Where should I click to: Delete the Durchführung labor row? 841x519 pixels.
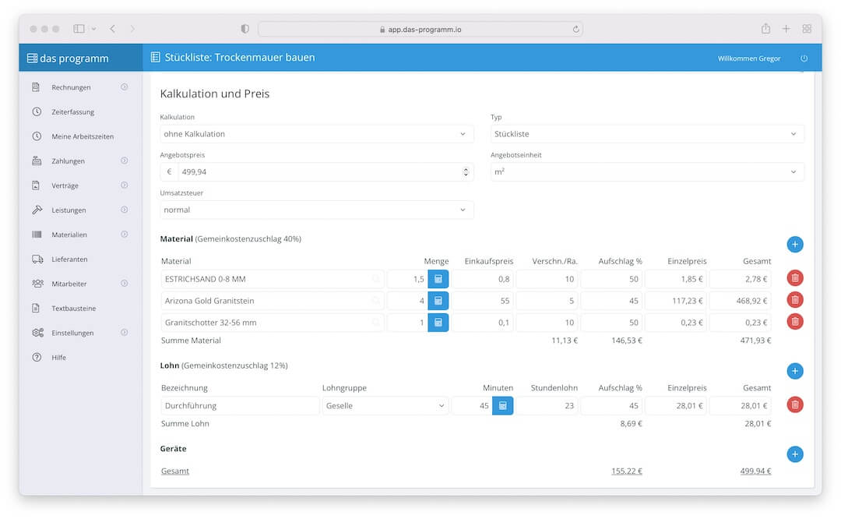(x=795, y=404)
